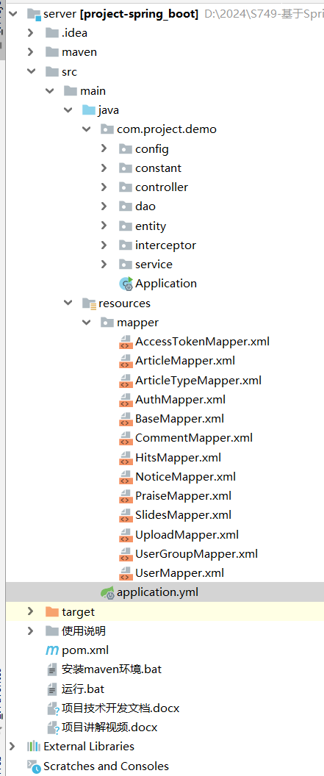Expand the service package arrow
The height and width of the screenshot is (776, 324).
coord(104,265)
